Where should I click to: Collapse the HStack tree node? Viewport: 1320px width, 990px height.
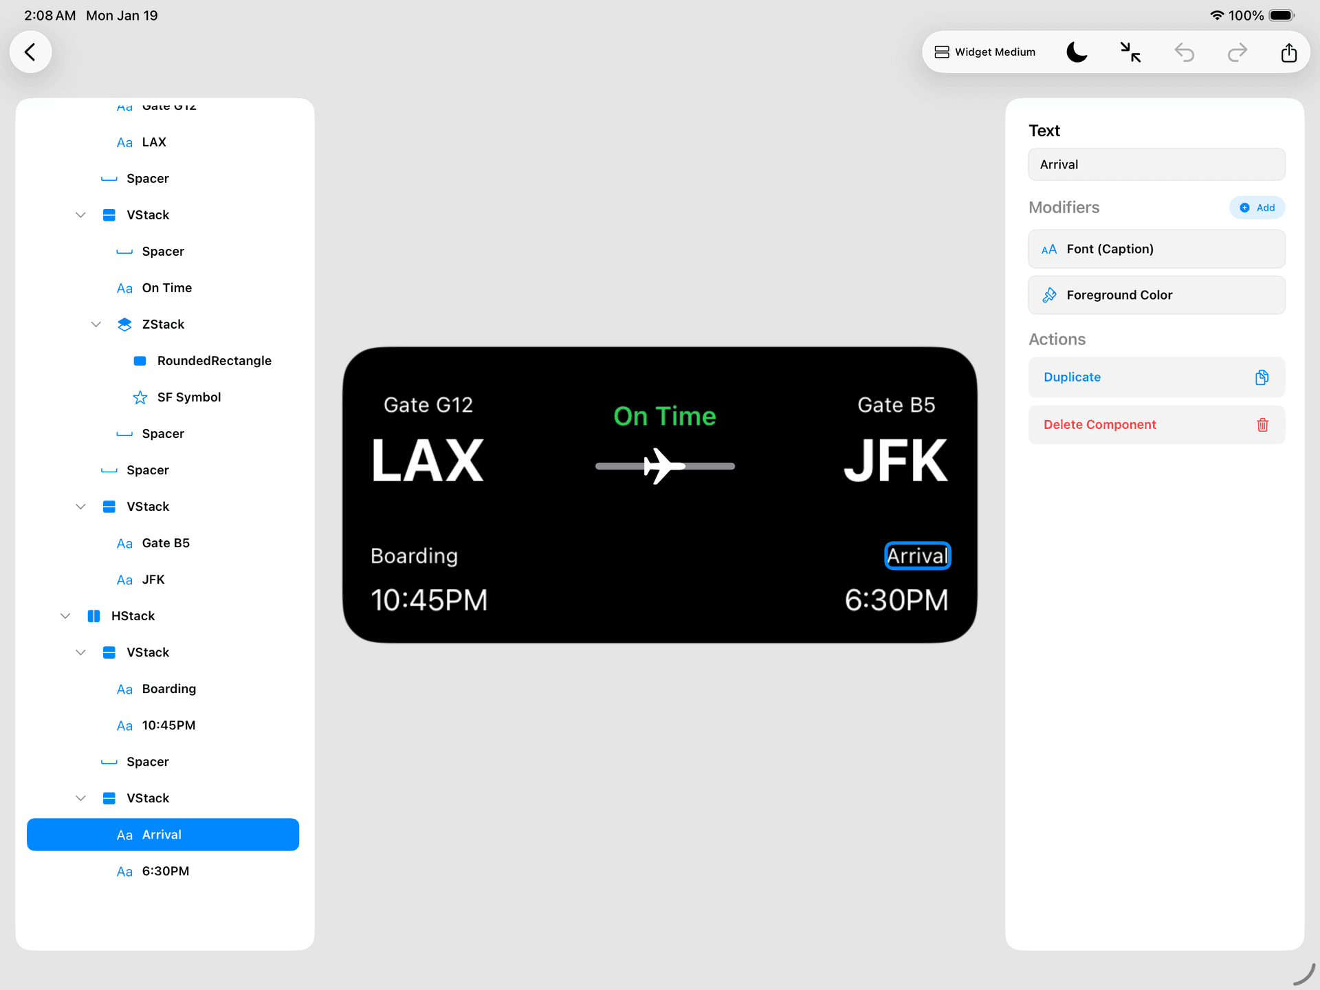click(x=65, y=616)
